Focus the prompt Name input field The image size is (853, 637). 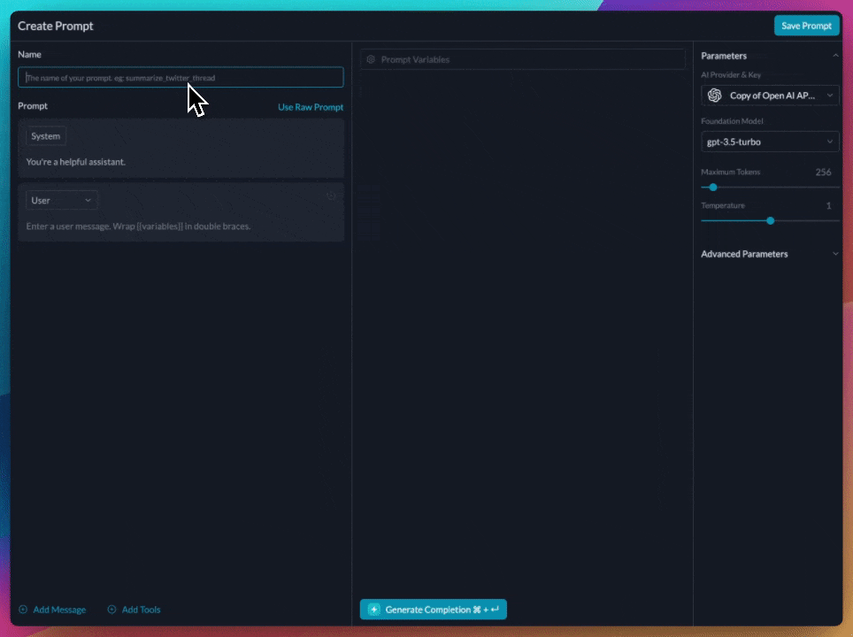(181, 77)
